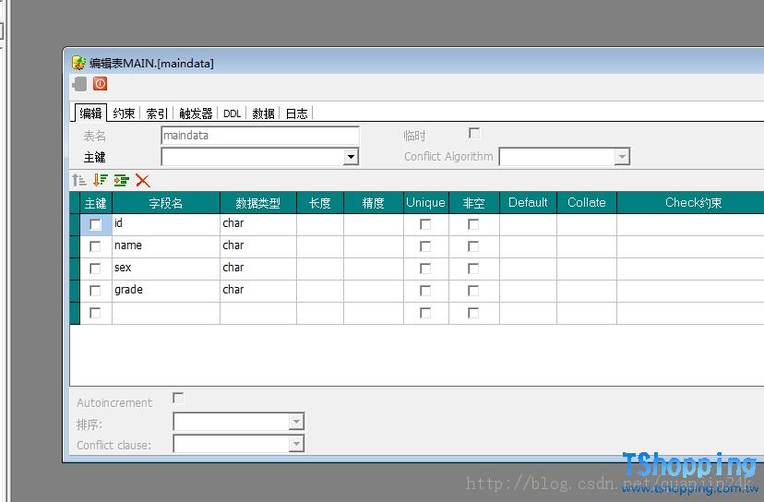Click the 精度 column header
Viewport: 764px width, 502px height.
coord(374,203)
